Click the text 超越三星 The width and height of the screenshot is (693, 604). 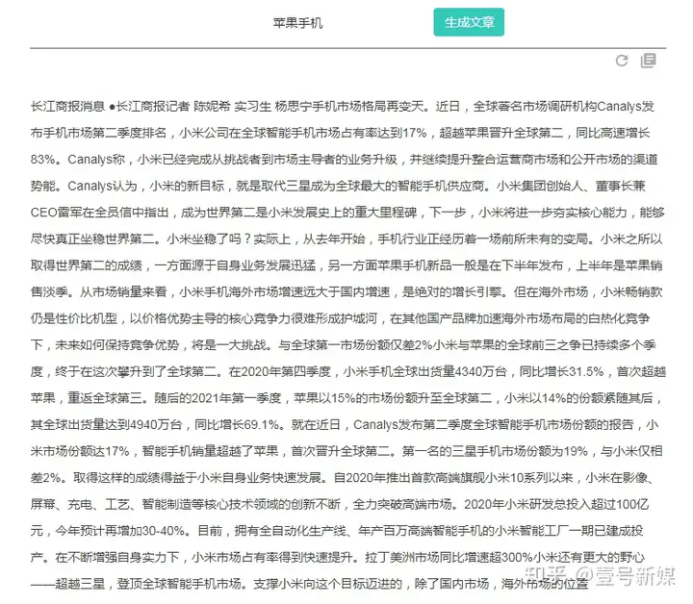pos(80,583)
